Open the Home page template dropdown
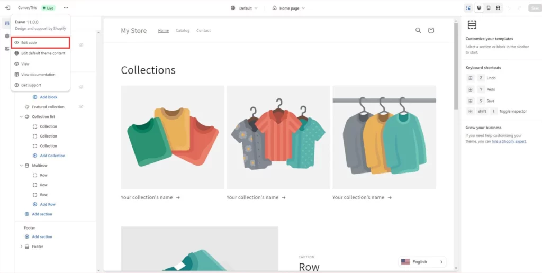Screen dimensions: 542x273 pyautogui.click(x=288, y=8)
